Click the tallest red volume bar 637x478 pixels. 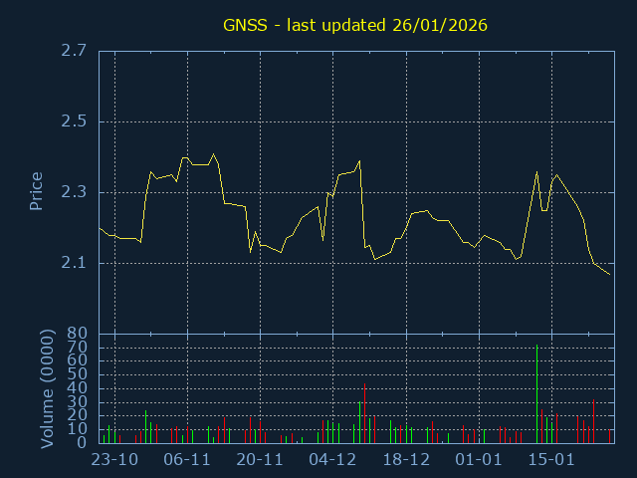coord(364,413)
